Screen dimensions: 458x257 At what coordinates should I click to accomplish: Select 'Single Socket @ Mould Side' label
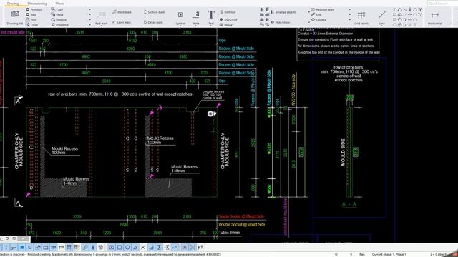[241, 216]
